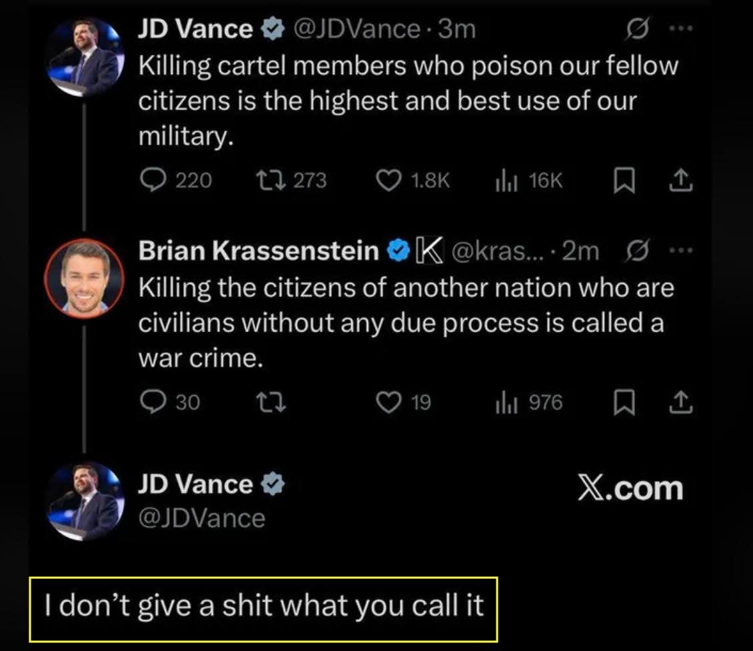
Task: Click the @JDVance handle in the last tweet
Action: coord(202,518)
